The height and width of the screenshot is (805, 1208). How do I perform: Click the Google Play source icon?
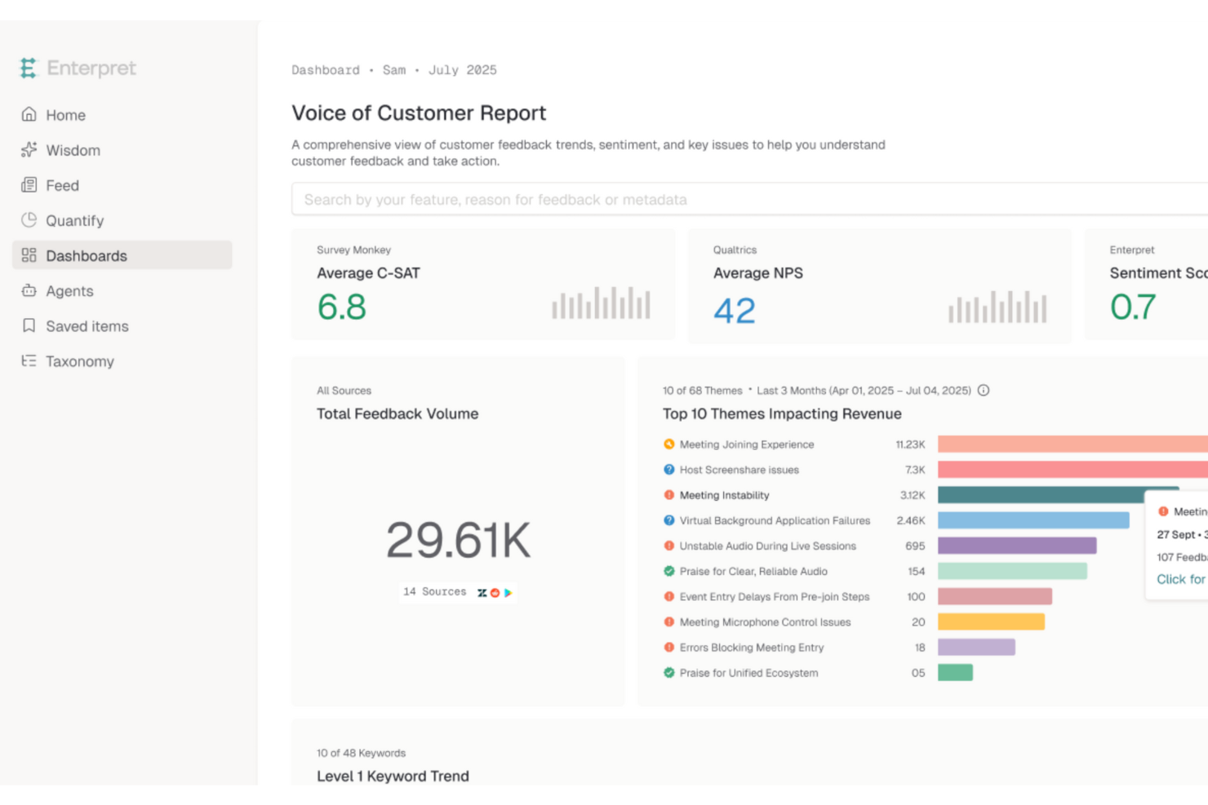tap(508, 593)
